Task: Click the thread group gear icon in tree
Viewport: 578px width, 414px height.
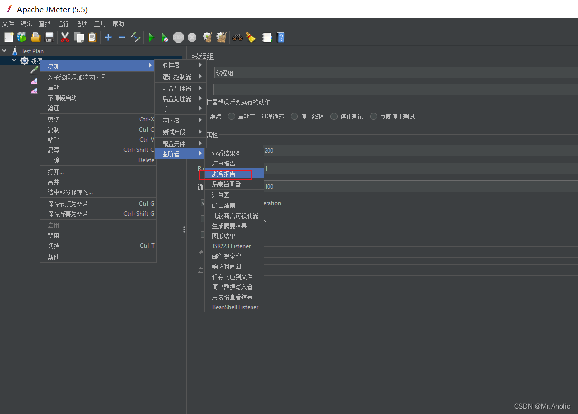Action: (x=24, y=61)
